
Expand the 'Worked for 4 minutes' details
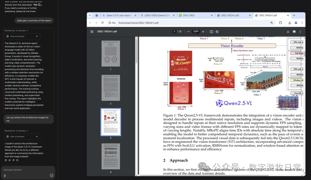[x=16, y=131]
